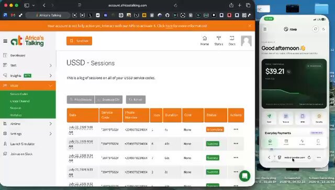Switch to the GitHub tab

pyautogui.click(x=167, y=15)
